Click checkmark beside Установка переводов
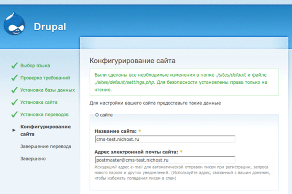The width and height of the screenshot is (292, 194). pyautogui.click(x=14, y=114)
